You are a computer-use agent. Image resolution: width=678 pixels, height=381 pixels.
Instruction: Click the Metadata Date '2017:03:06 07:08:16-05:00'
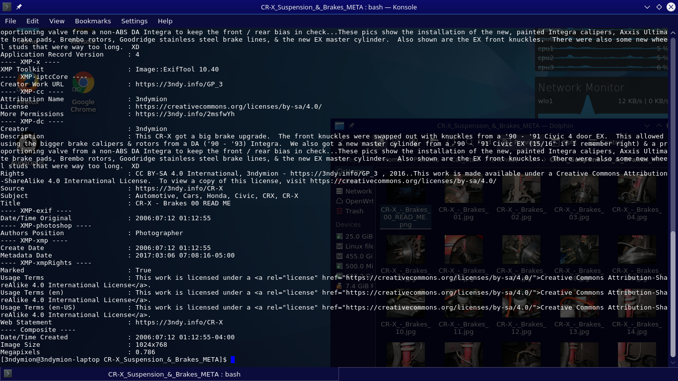[185, 255]
